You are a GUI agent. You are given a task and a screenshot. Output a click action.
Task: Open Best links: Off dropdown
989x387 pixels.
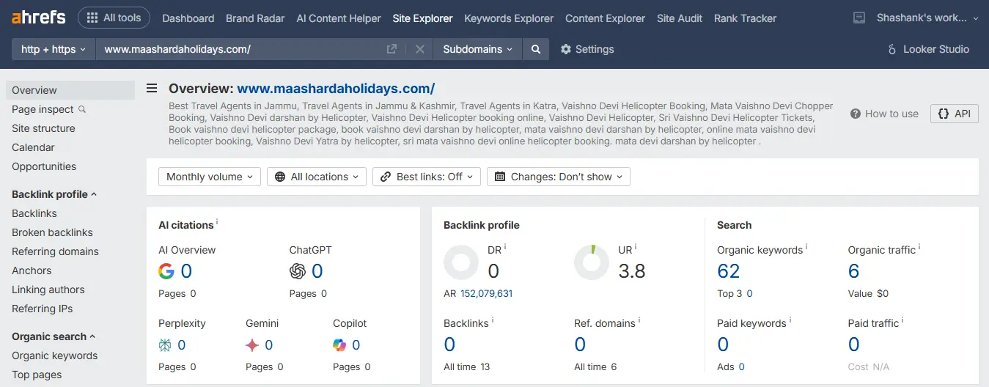[427, 177]
